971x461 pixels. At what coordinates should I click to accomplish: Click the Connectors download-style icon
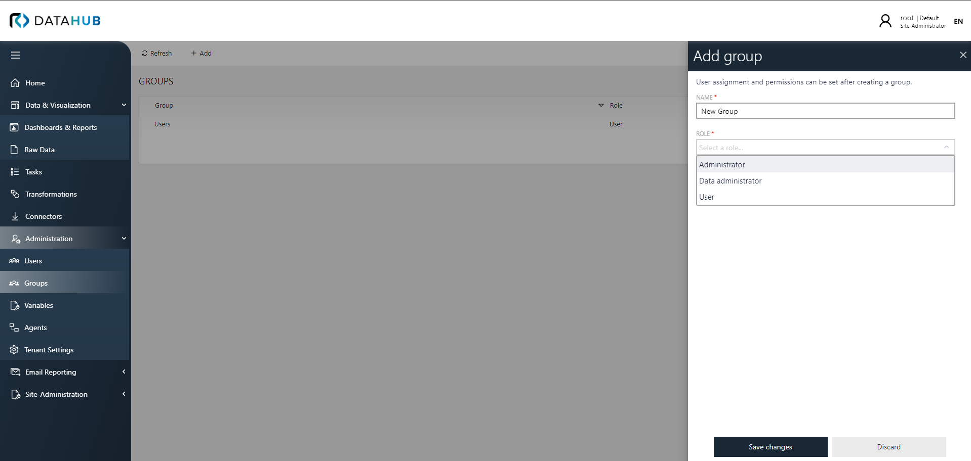pos(15,216)
